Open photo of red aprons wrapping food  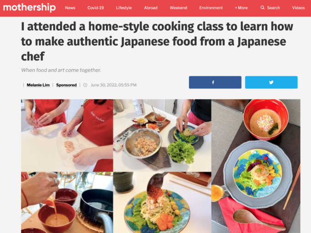point(67,135)
